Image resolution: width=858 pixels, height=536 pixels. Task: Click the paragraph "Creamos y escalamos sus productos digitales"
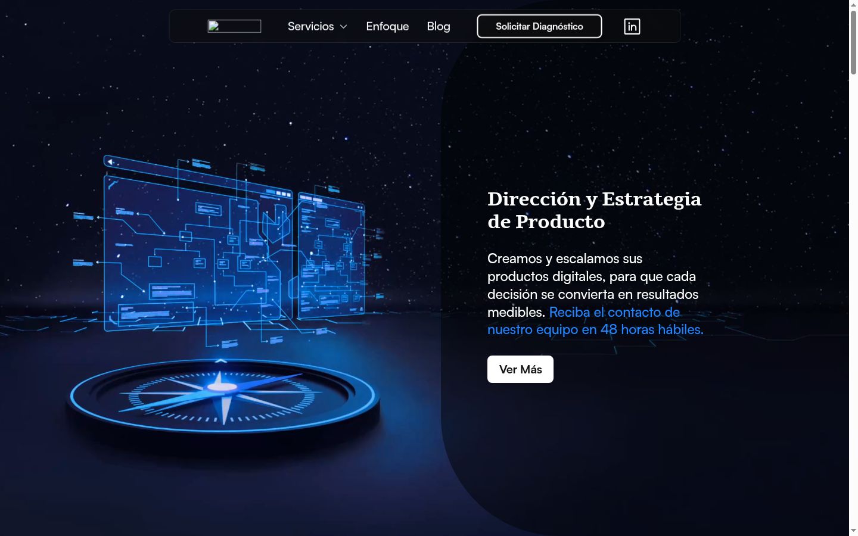[x=595, y=294]
